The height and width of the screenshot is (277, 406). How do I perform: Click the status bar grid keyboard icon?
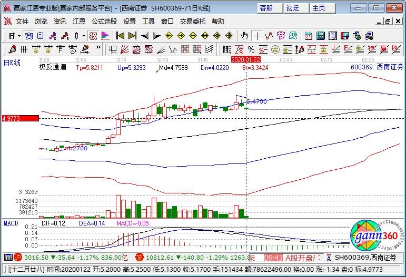point(8,258)
